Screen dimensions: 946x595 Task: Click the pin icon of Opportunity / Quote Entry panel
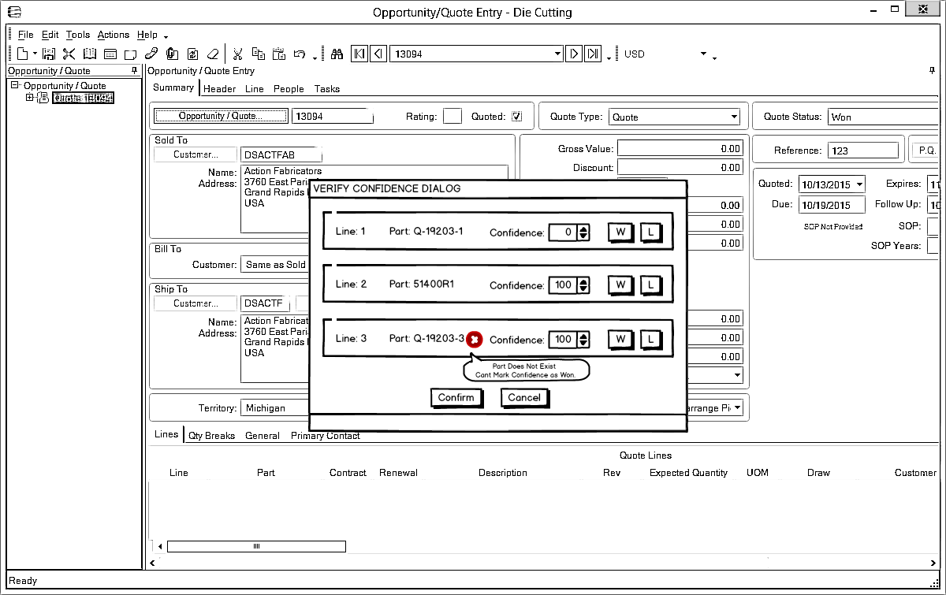click(x=933, y=71)
